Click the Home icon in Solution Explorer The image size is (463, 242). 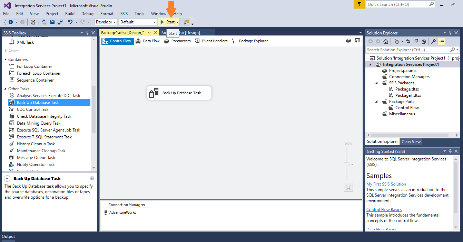click(386, 41)
